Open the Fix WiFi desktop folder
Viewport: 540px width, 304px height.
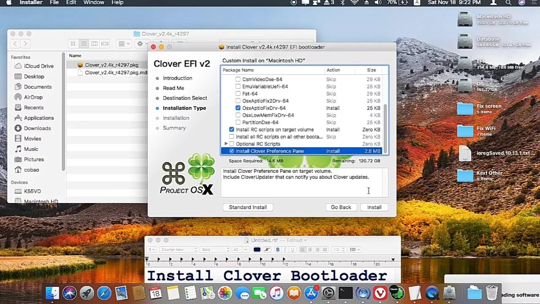coord(465,131)
